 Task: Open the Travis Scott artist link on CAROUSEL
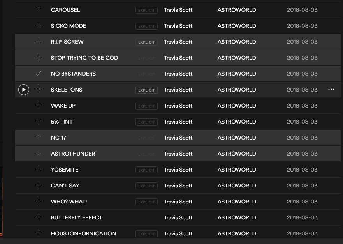[178, 10]
